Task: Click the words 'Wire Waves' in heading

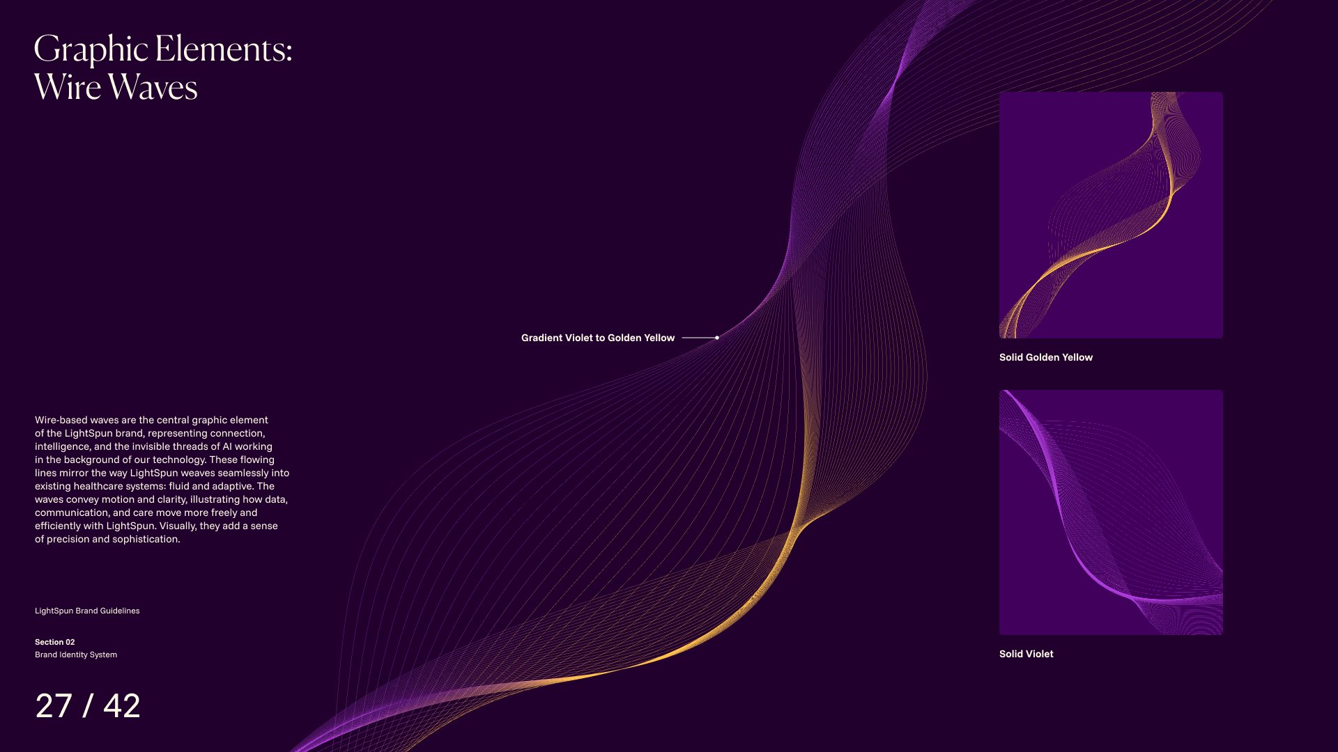Action: tap(116, 87)
